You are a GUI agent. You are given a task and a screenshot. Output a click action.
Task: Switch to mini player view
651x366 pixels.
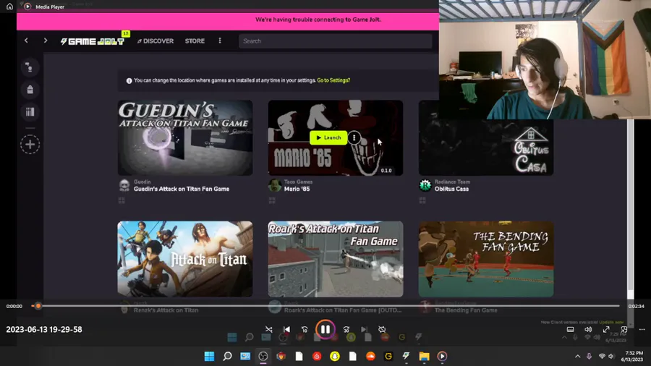point(624,330)
